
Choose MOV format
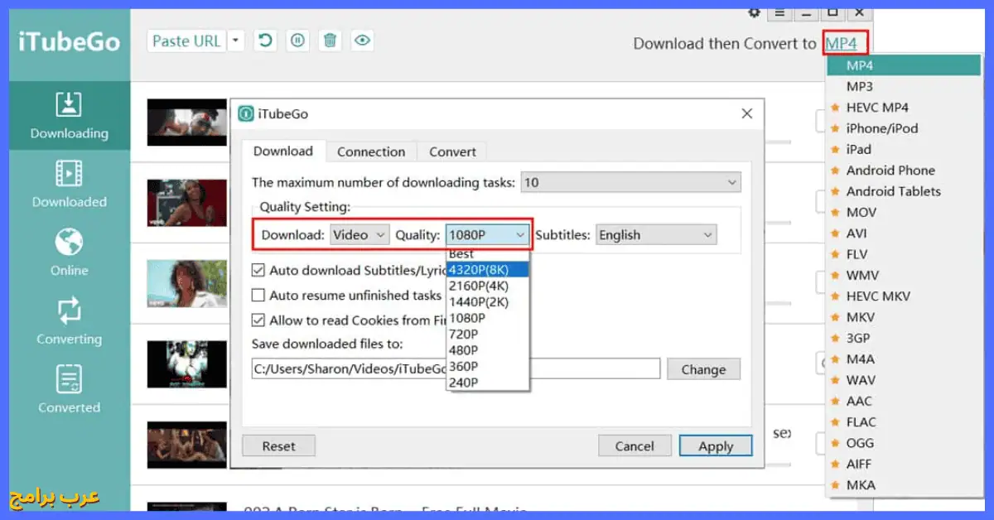tap(903, 212)
